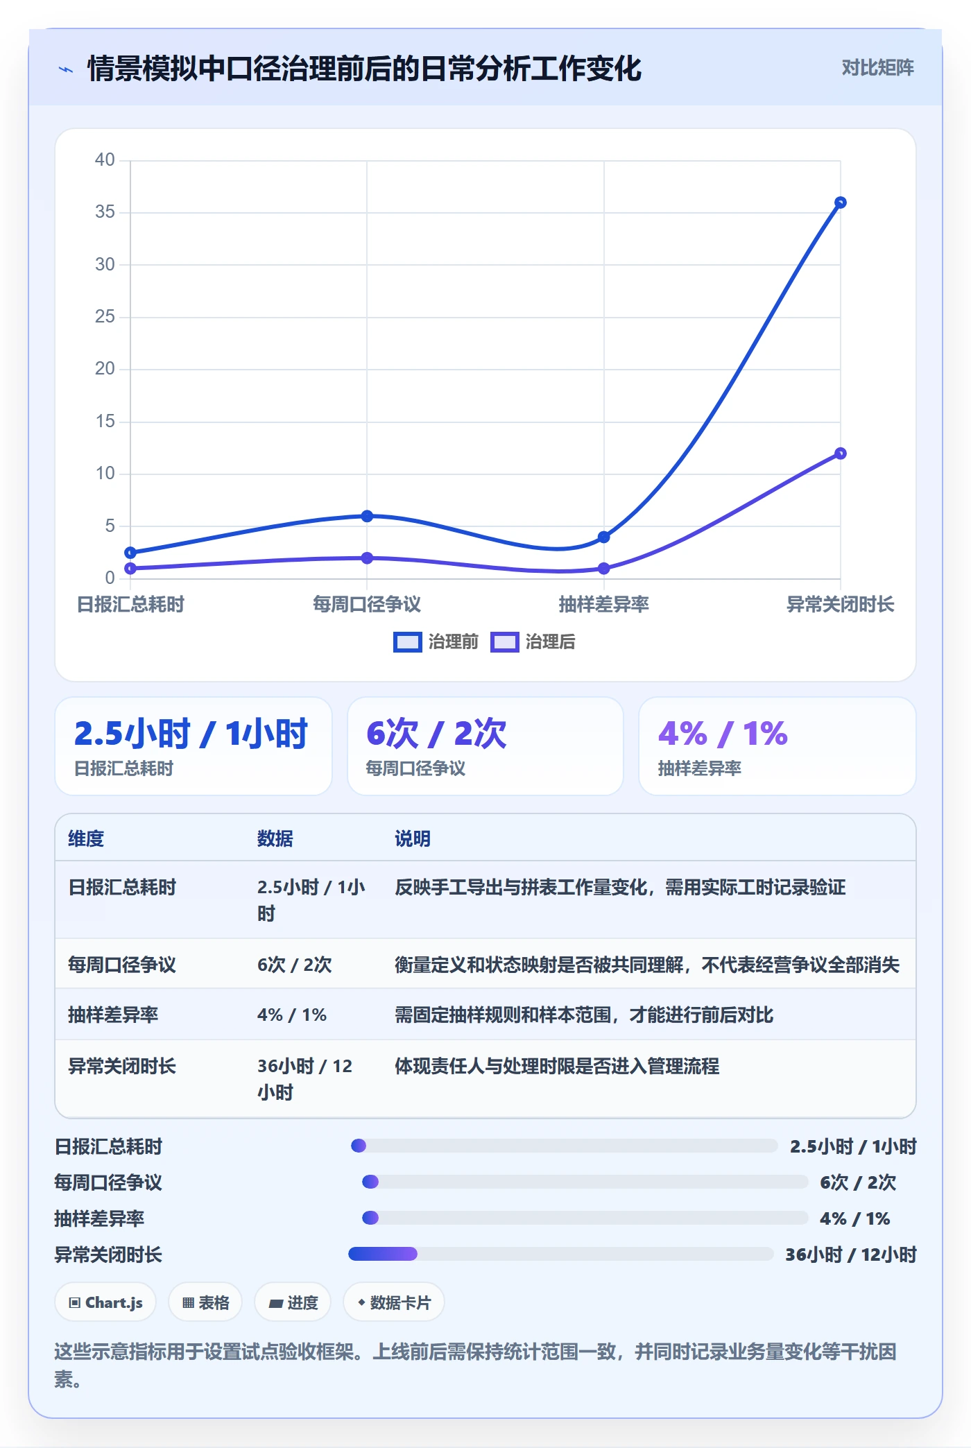Click the progress value 36小时 / 12小时
Screen dimensions: 971x1448
pyautogui.click(x=851, y=1255)
